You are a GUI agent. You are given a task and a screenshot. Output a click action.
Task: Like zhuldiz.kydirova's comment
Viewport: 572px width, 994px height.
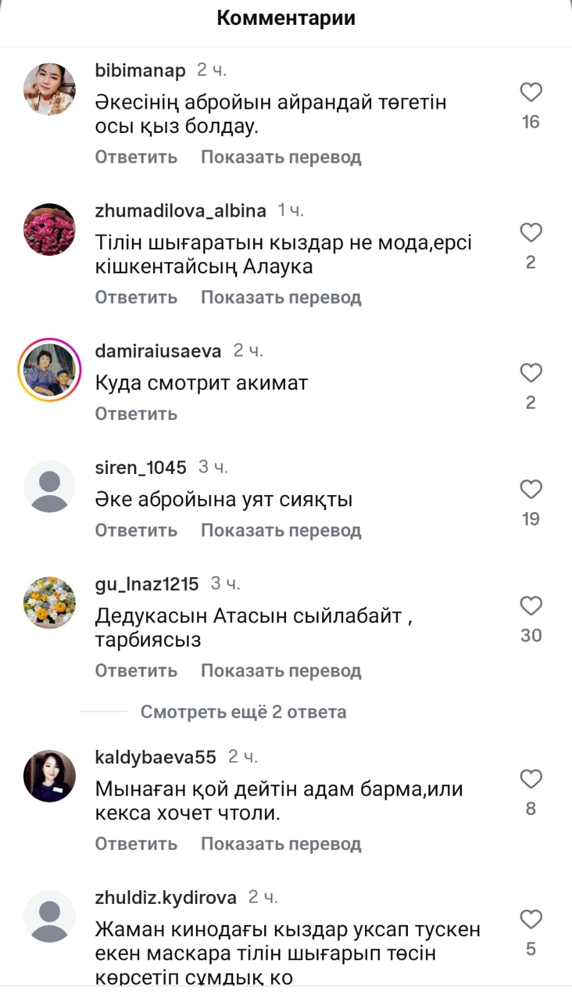tap(531, 919)
